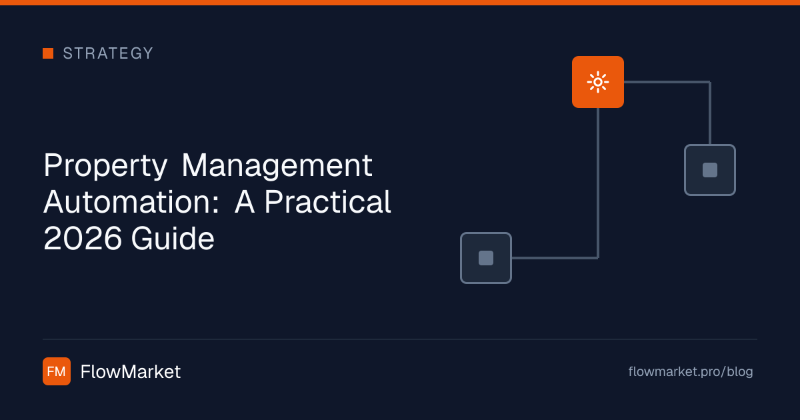800x420 pixels.
Task: Click the orange FM logo badge
Action: point(57,371)
